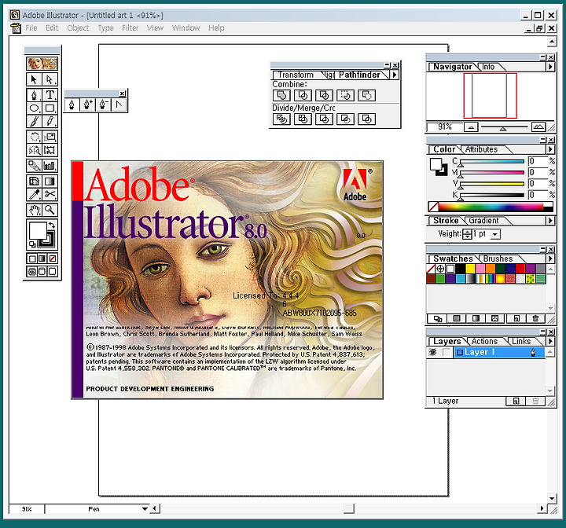This screenshot has height=528, width=566.
Task: Select the Scissors tool
Action: (50, 195)
